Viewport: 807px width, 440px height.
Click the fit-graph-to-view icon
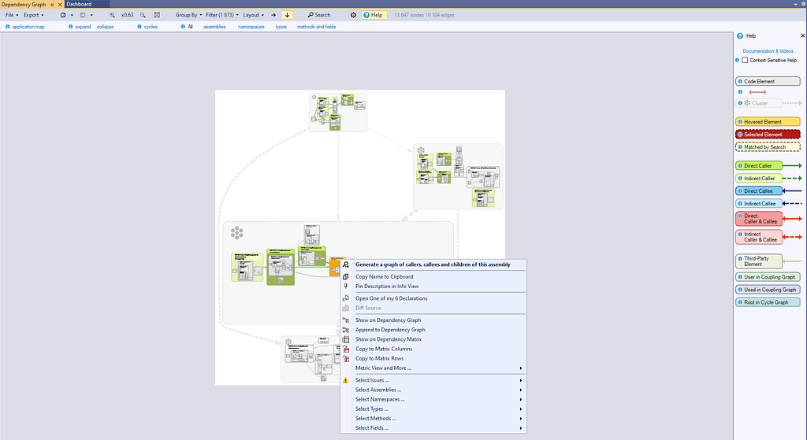tap(157, 15)
